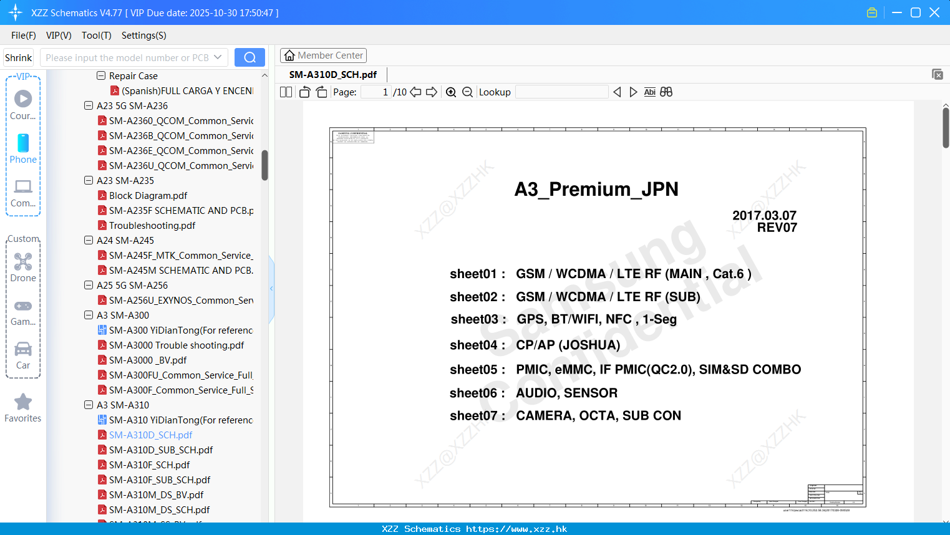
Task: Open SM-A300 YiDianTong reference file
Action: [176, 330]
